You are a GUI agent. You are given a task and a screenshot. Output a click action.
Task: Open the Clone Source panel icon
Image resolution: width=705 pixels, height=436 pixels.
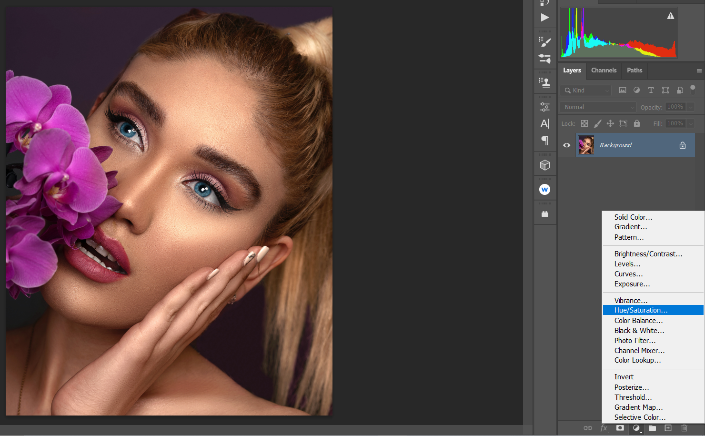545,82
